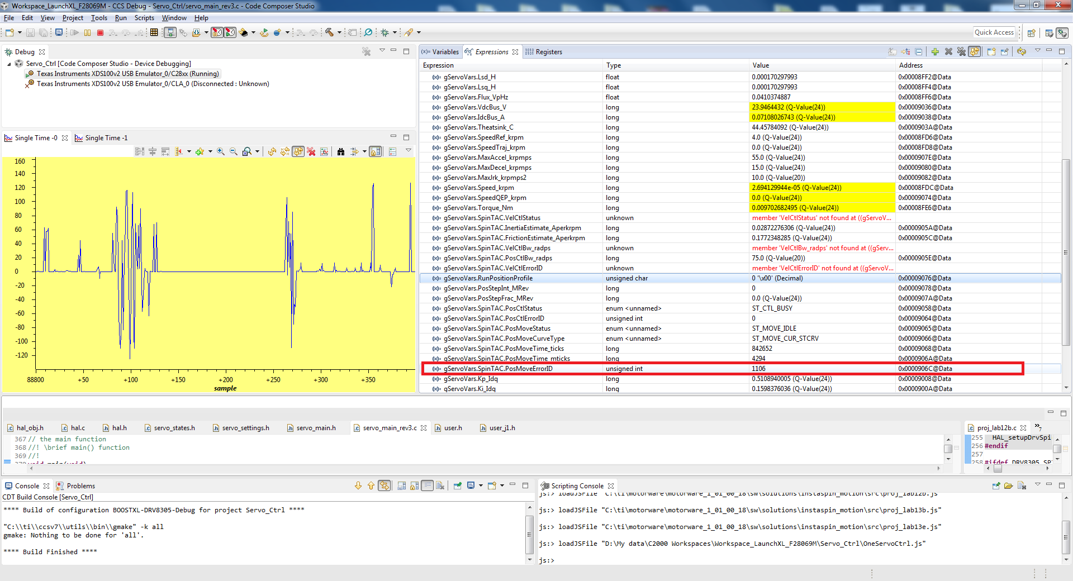Click the build hammer icon
Viewport: 1073px width, 581px height.
(x=330, y=33)
